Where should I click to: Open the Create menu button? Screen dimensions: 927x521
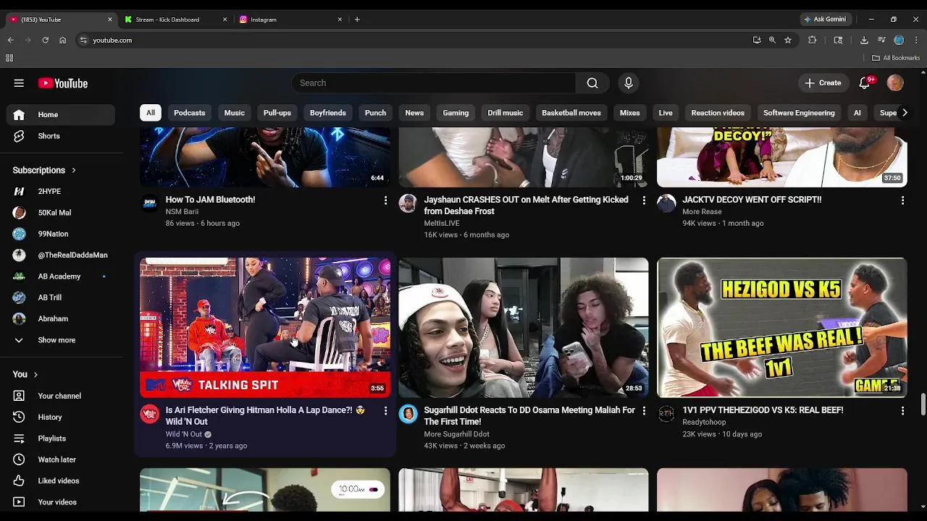(x=823, y=83)
